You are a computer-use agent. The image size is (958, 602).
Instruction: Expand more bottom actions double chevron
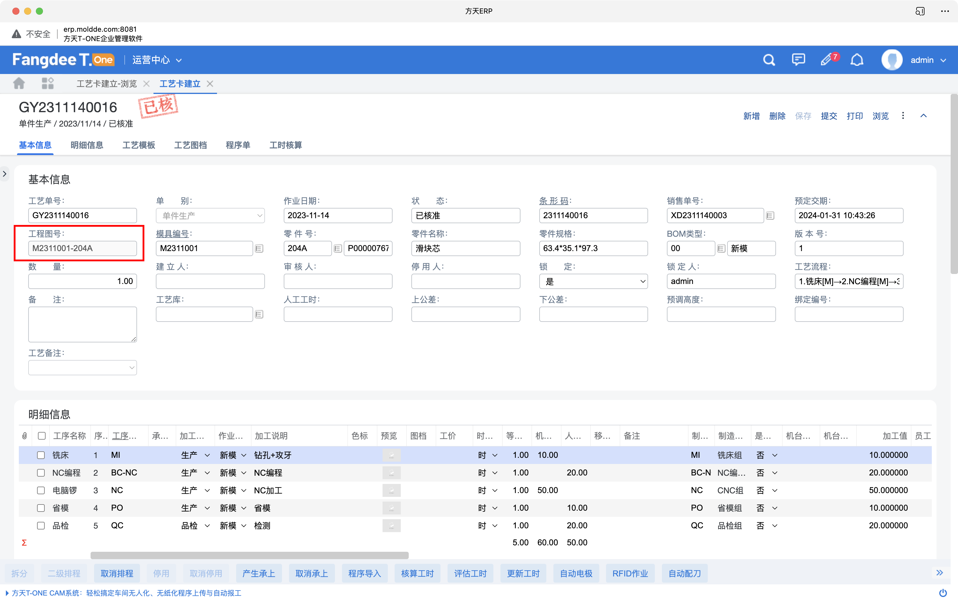[940, 573]
